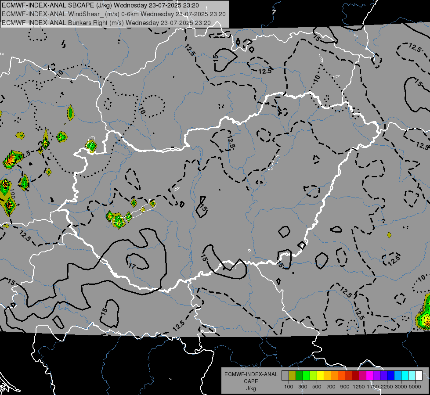Click the 700 tick label in the legend

(331, 387)
